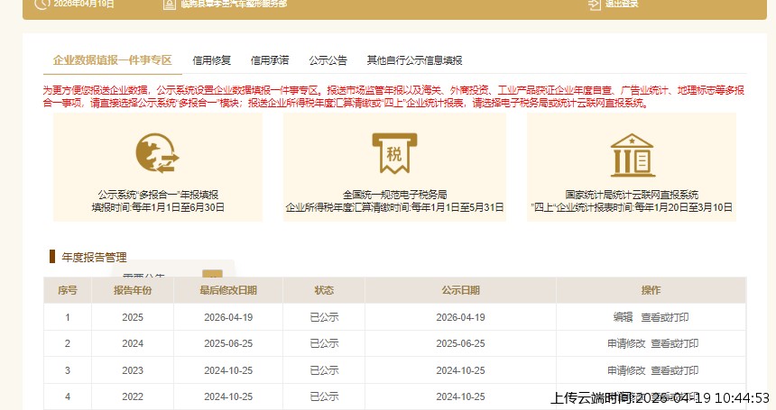Click last-modified date 2025-06-25 in the 2024 row
The image size is (776, 410).
228,343
